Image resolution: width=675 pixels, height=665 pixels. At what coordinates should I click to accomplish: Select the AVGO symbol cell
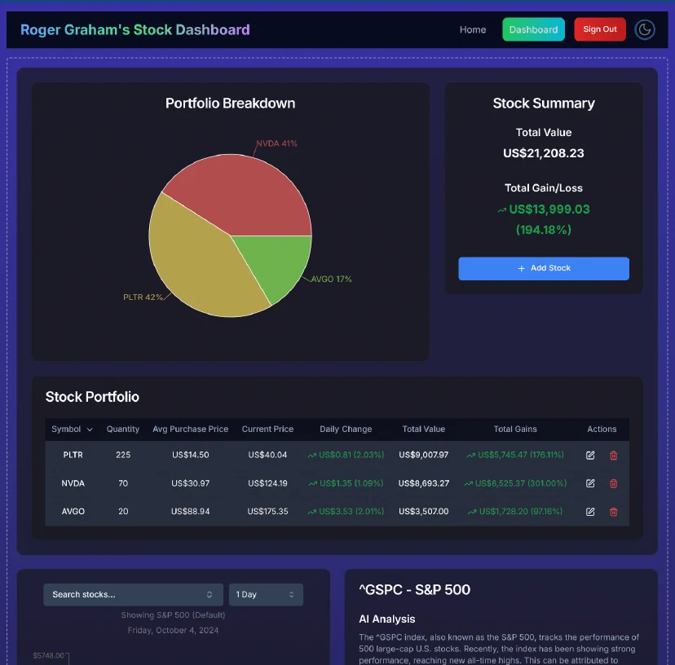click(x=73, y=511)
